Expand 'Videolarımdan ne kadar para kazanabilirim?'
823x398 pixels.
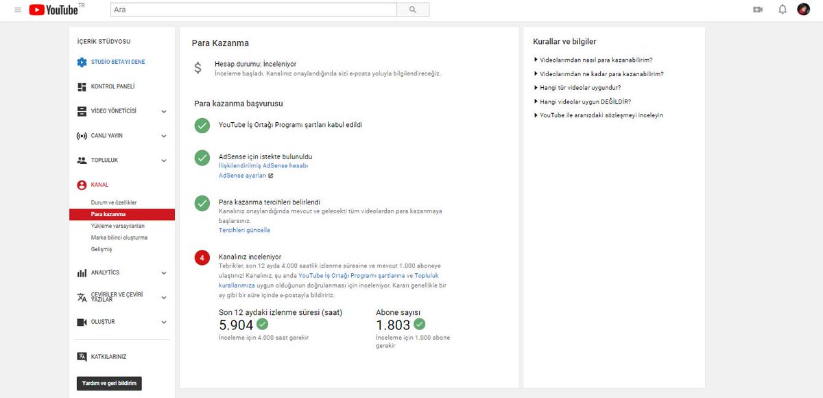click(598, 74)
